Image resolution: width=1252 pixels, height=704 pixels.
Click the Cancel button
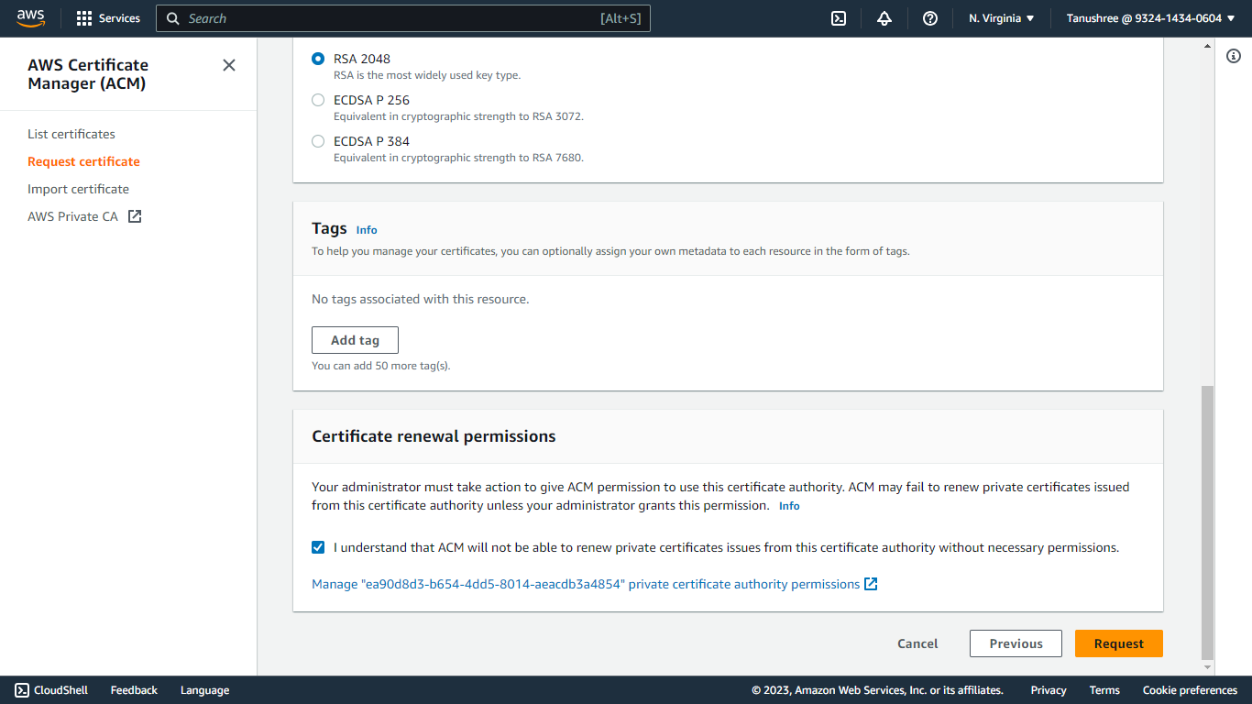coord(917,643)
